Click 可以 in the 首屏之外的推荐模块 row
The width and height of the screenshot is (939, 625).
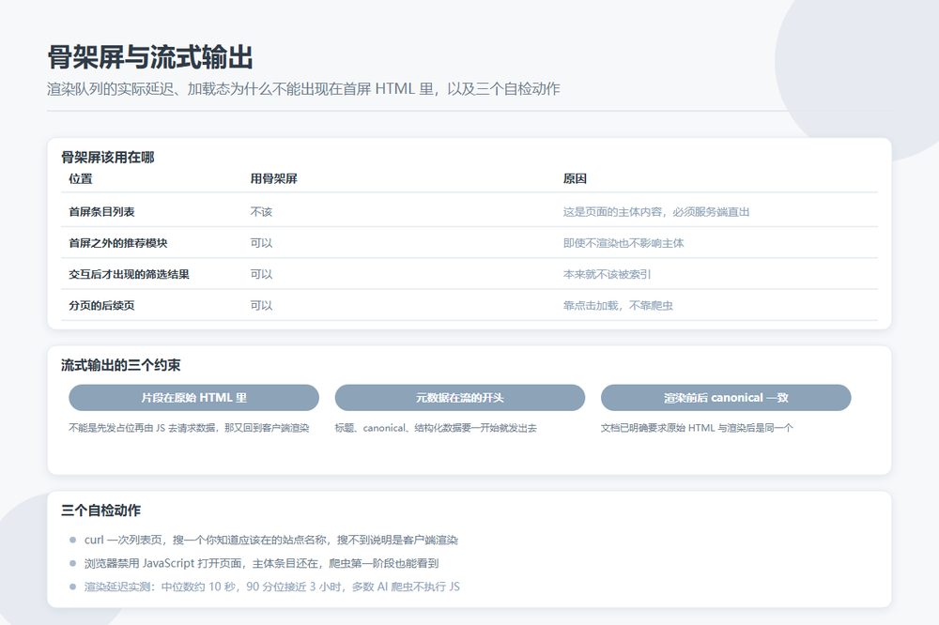click(261, 243)
